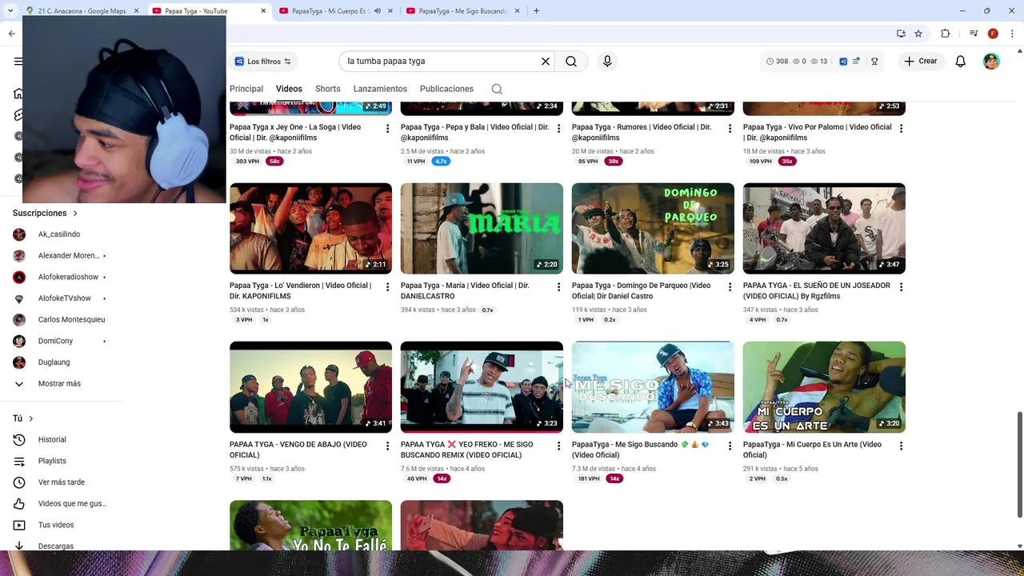This screenshot has width=1024, height=576.
Task: Click the list icon with blue dot
Action: pos(856,62)
